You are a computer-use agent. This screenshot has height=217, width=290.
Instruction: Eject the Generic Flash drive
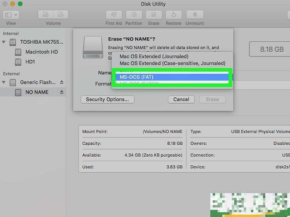62,82
